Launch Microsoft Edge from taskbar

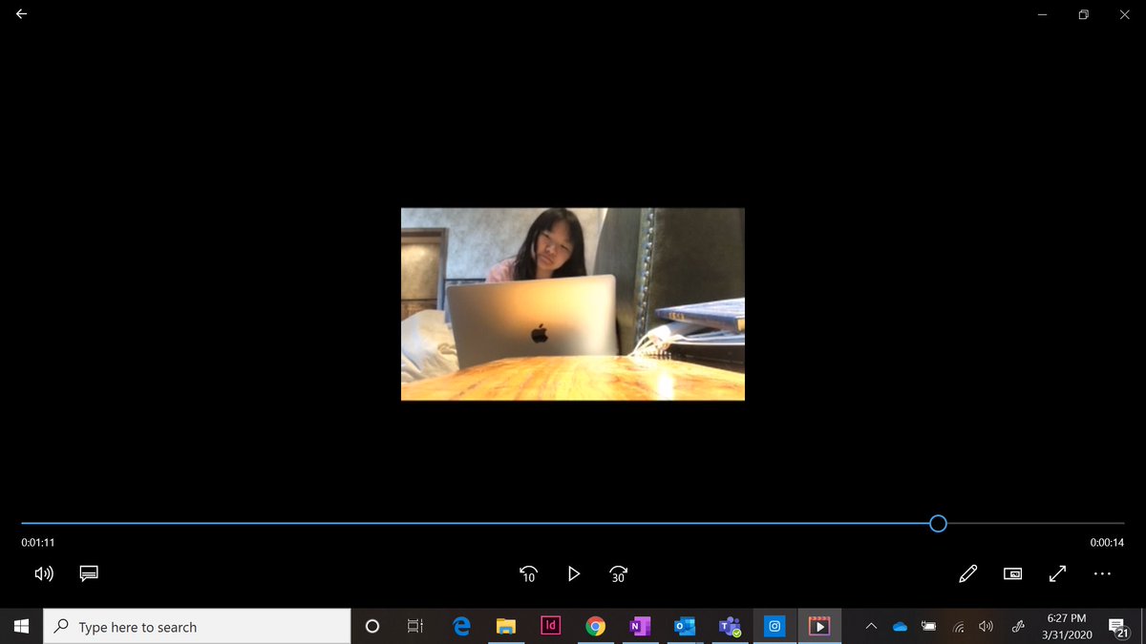point(462,627)
